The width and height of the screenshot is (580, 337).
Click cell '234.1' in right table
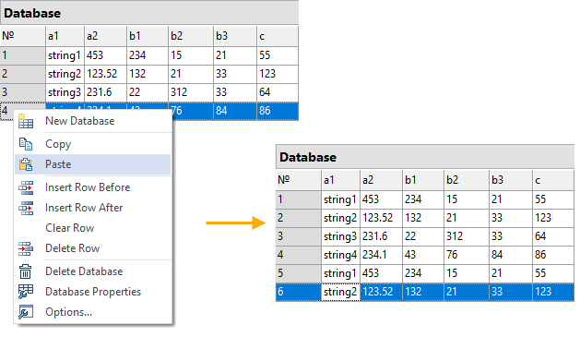click(x=382, y=255)
